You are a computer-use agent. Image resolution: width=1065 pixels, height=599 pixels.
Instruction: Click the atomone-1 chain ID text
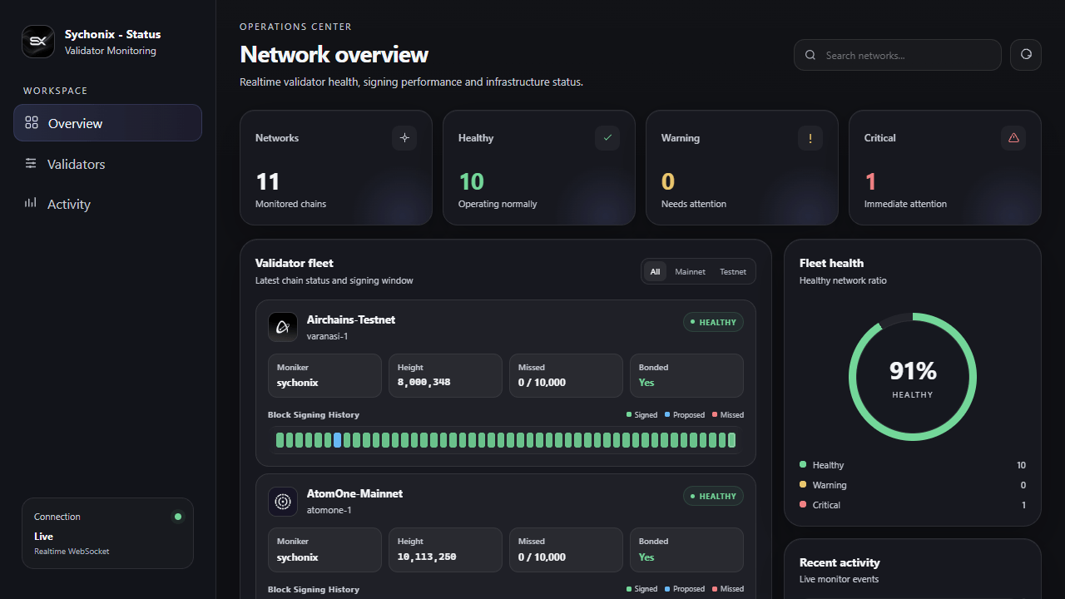329,510
